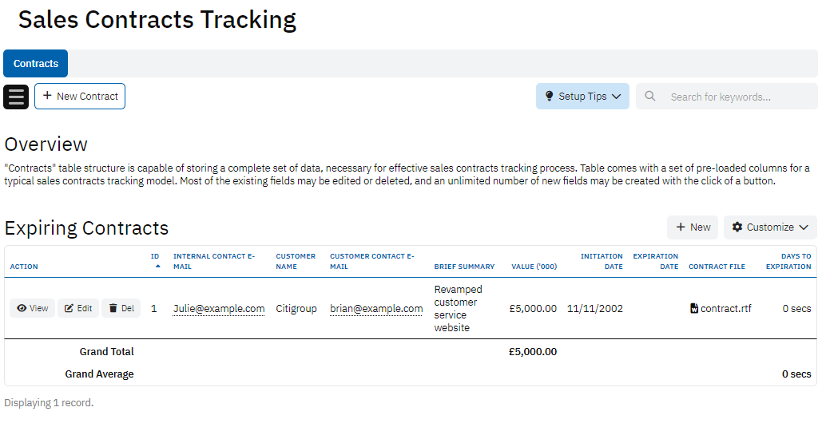Image resolution: width=822 pixels, height=431 pixels.
Task: Switch to the Contracts tab
Action: point(36,64)
